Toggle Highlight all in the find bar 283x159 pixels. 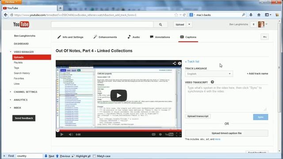pos(81,156)
